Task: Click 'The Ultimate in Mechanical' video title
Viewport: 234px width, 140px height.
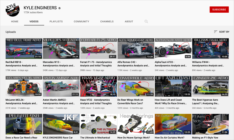Action: [95, 138]
